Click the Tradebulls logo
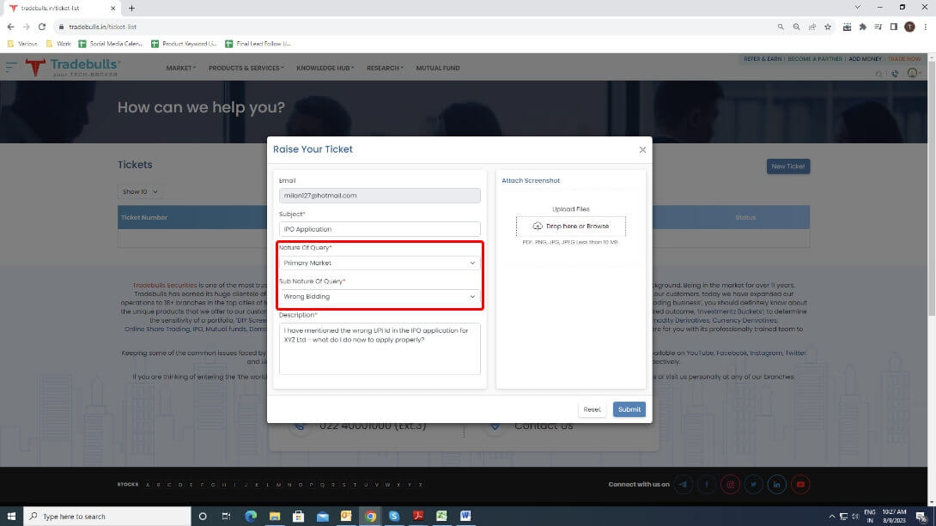The width and height of the screenshot is (936, 526). [x=73, y=67]
